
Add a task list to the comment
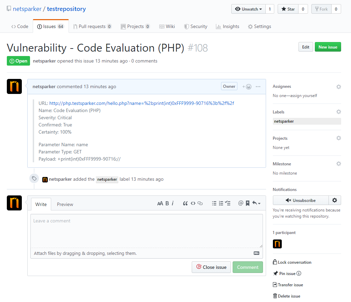tap(228, 203)
